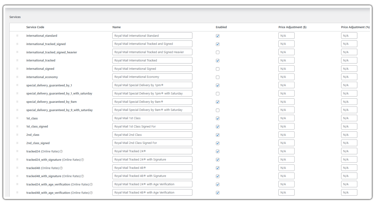Select the international_tracked service code text
This screenshot has width=376, height=203.
pos(41,60)
